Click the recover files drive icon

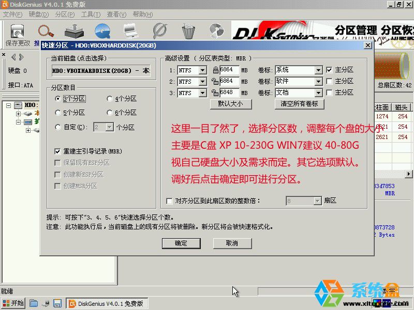coord(74,31)
